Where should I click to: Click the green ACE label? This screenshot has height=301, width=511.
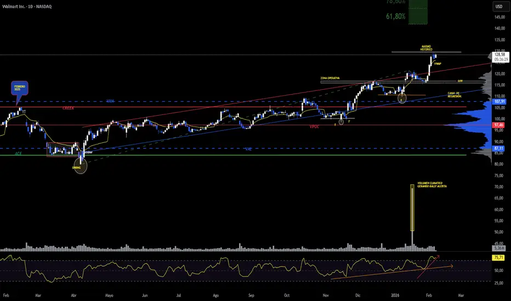pyautogui.click(x=18, y=154)
